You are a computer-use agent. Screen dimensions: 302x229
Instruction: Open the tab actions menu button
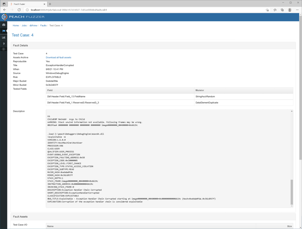[4, 4]
